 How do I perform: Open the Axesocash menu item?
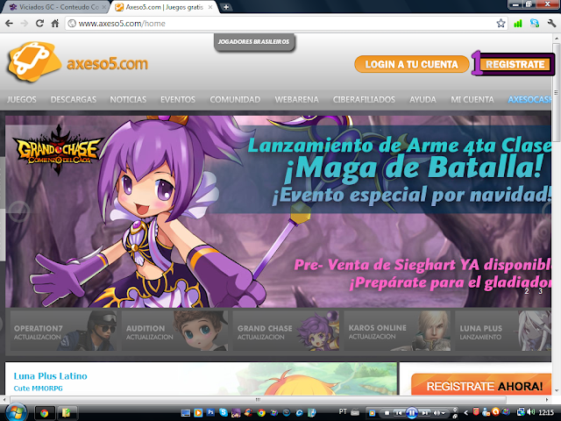pyautogui.click(x=529, y=99)
